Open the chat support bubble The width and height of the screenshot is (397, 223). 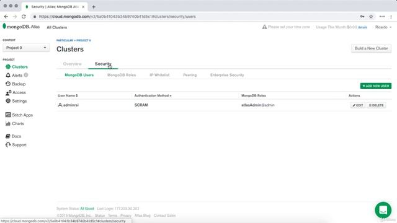383,210
